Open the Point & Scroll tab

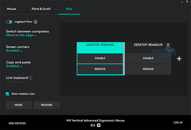pos(41,9)
